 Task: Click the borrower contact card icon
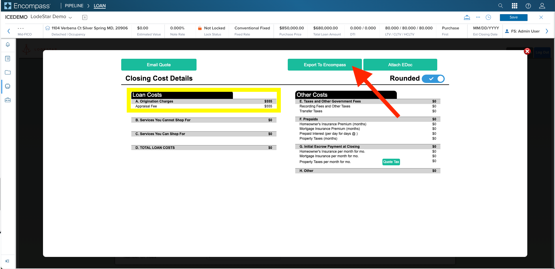[85, 17]
